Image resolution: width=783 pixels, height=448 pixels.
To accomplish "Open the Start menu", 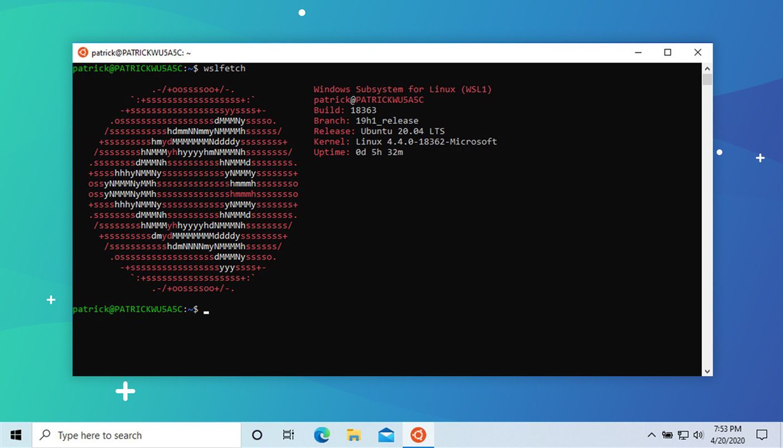I will coord(15,435).
